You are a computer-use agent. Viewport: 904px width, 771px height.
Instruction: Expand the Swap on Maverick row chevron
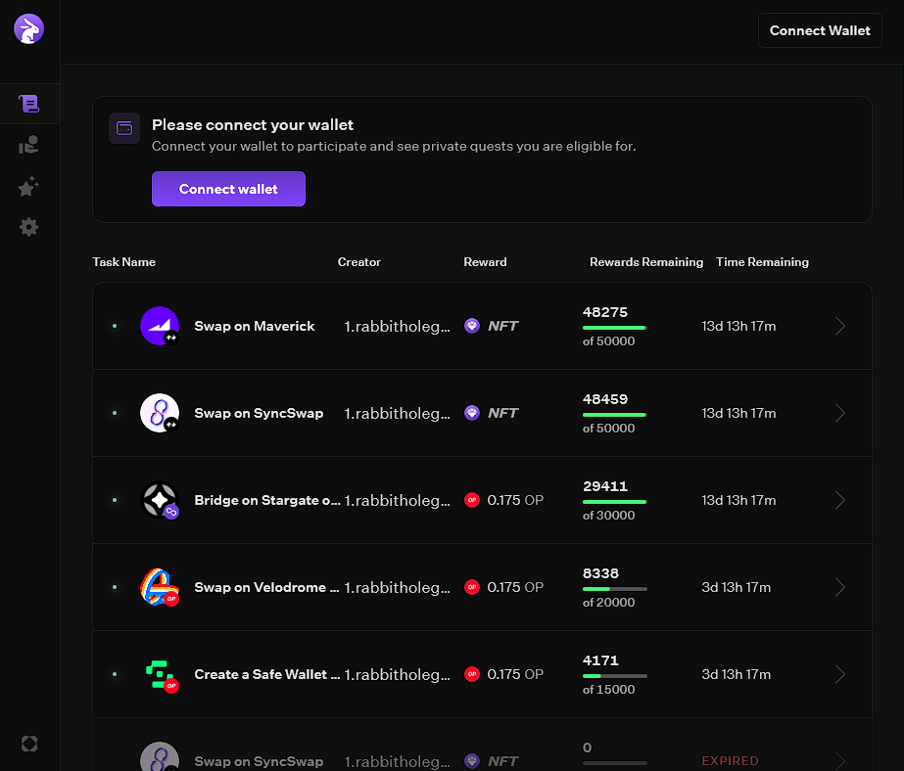coord(839,326)
